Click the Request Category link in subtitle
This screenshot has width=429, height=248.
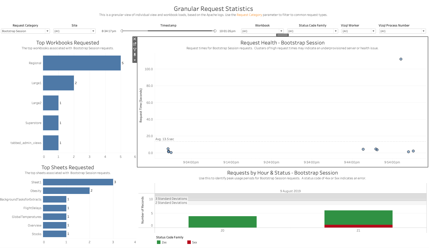click(x=249, y=15)
